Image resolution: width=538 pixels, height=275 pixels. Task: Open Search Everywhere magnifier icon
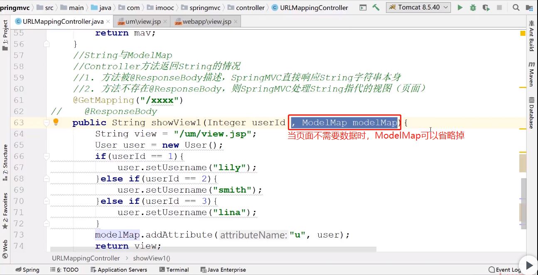click(x=516, y=7)
